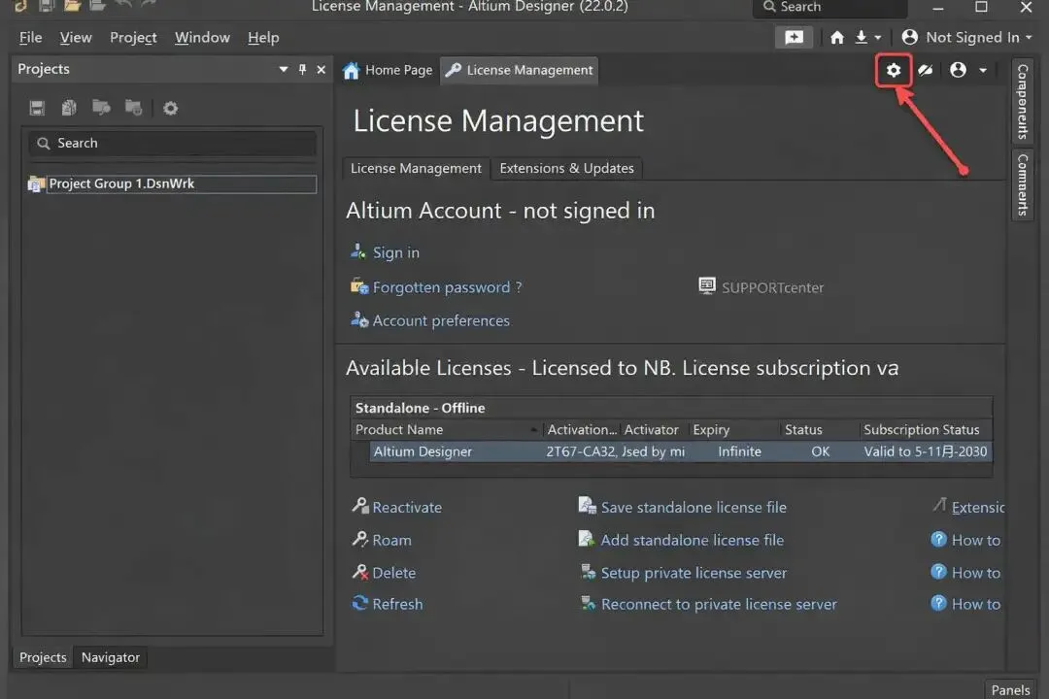The image size is (1049, 699).
Task: Click the Home icon in the top toolbar
Action: point(837,38)
